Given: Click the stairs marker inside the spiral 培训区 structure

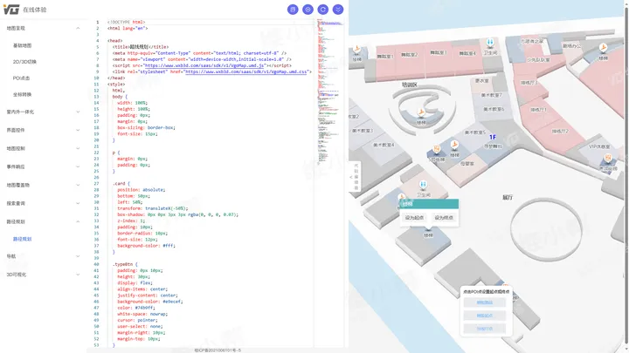Looking at the screenshot, I should [x=421, y=112].
